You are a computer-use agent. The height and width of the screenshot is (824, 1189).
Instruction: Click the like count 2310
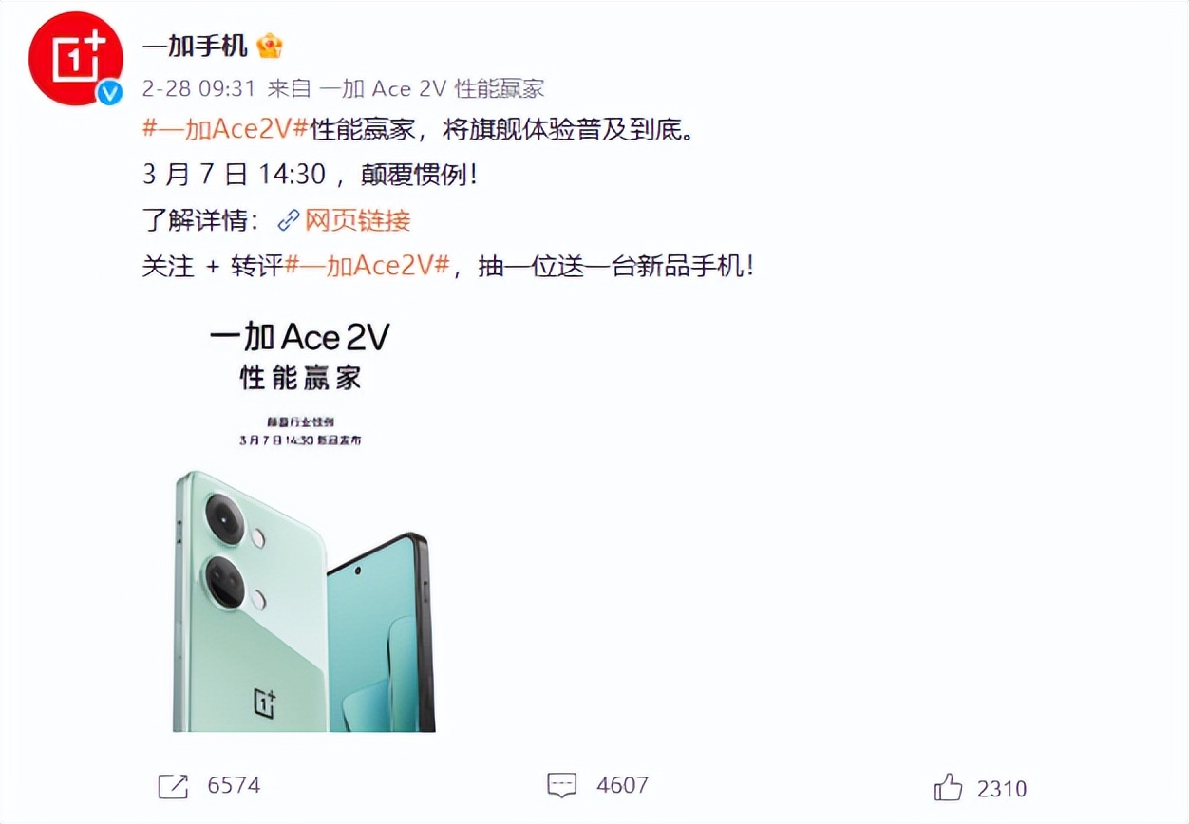pyautogui.click(x=1002, y=788)
